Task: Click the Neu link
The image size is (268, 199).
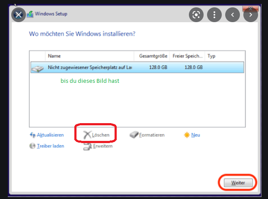Action: [195, 135]
